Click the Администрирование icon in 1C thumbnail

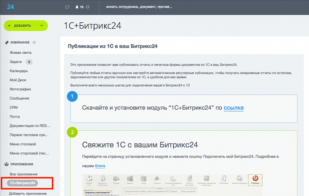pos(239,180)
